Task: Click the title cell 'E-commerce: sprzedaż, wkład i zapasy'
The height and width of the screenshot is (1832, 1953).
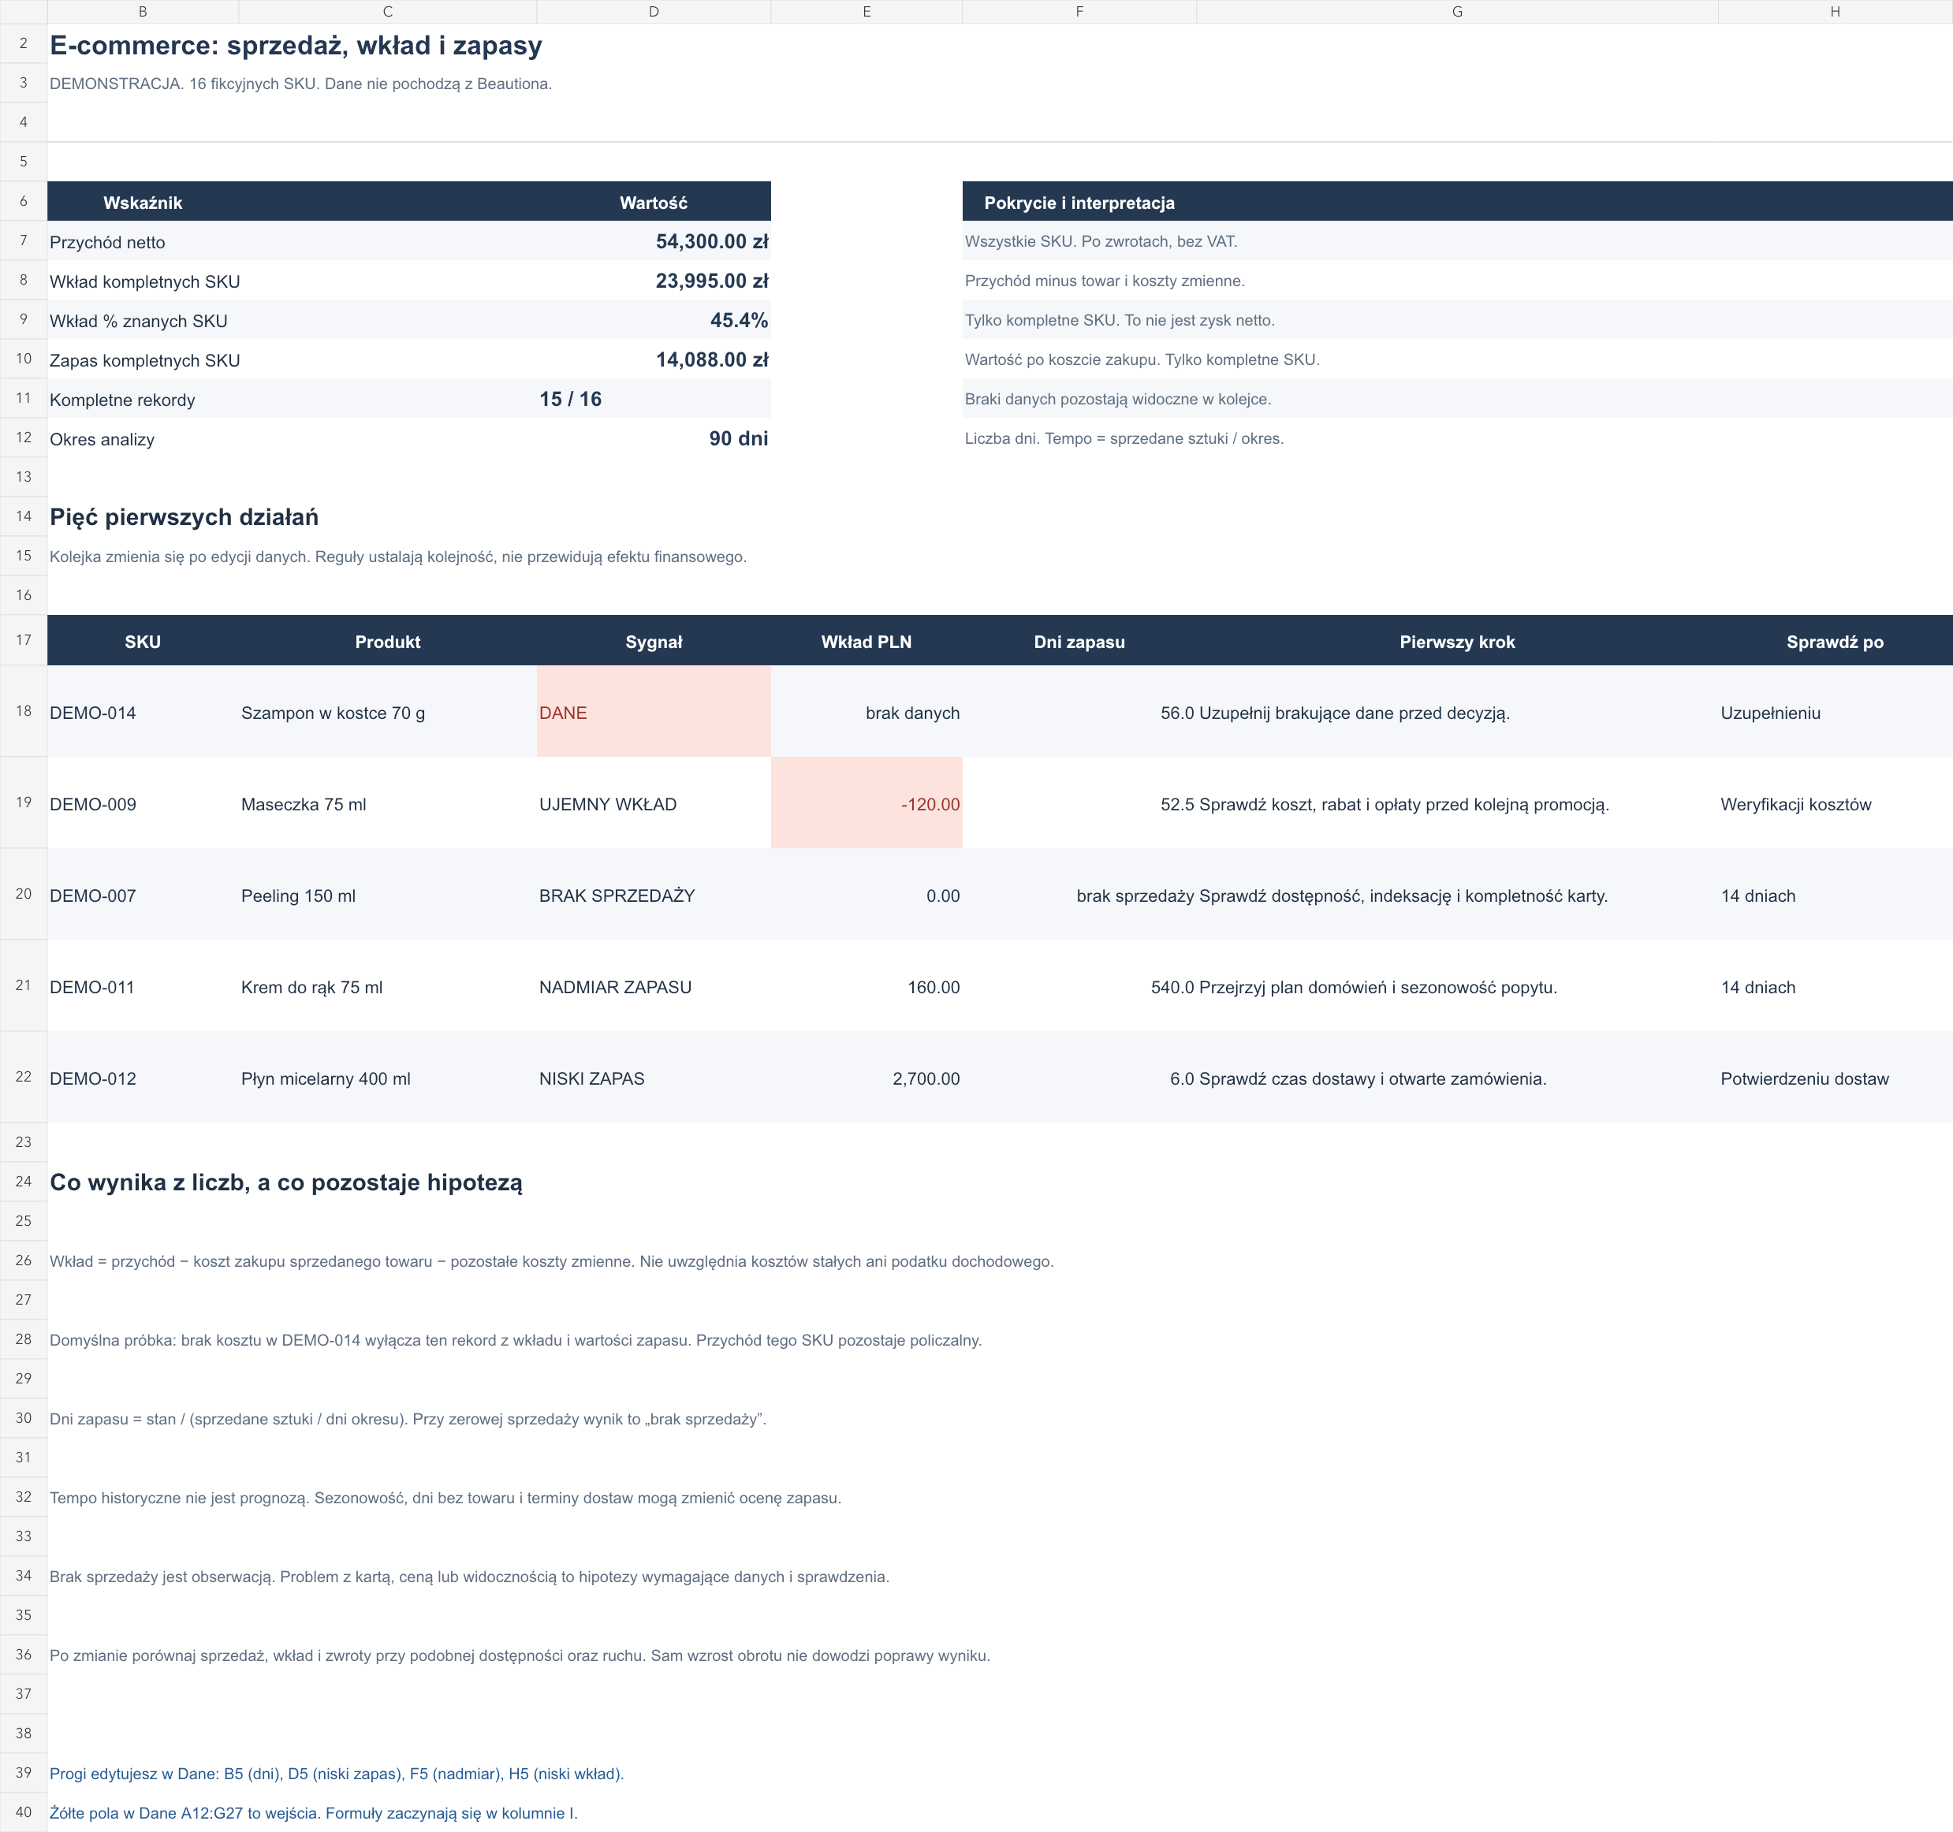Action: pyautogui.click(x=296, y=45)
